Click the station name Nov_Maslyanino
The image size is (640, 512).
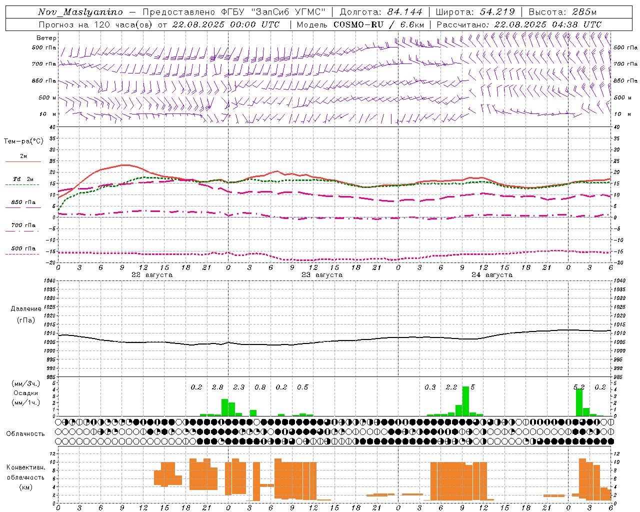click(80, 12)
